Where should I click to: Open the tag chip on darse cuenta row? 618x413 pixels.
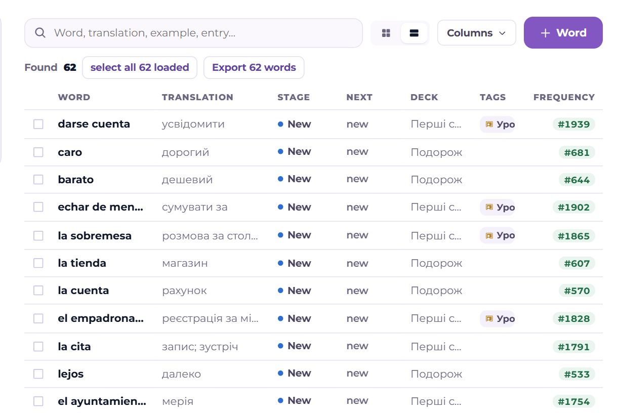[x=498, y=125]
